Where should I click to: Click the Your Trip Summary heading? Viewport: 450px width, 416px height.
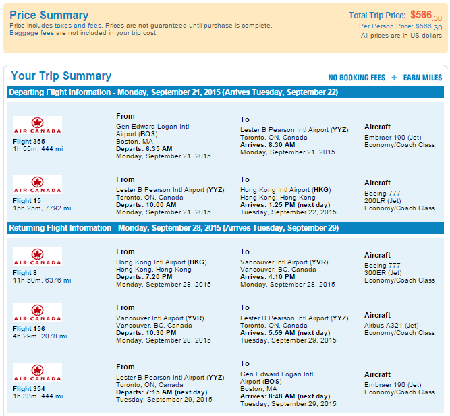coord(61,76)
